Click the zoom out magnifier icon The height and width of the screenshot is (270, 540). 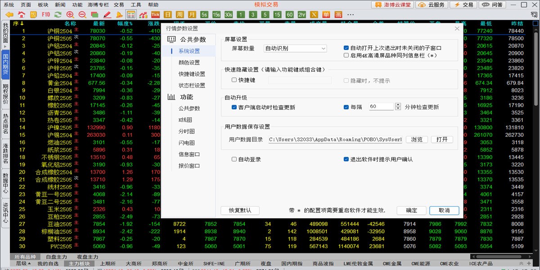pyautogui.click(x=82, y=14)
